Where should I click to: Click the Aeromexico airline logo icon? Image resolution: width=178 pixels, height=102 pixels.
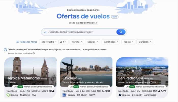120,95
